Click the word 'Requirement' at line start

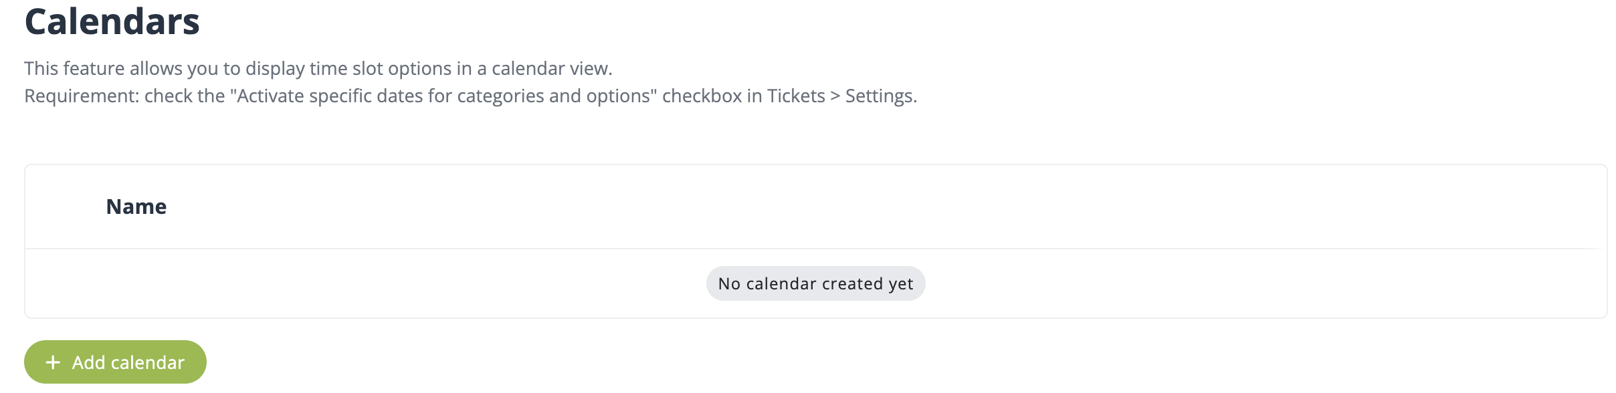[81, 96]
